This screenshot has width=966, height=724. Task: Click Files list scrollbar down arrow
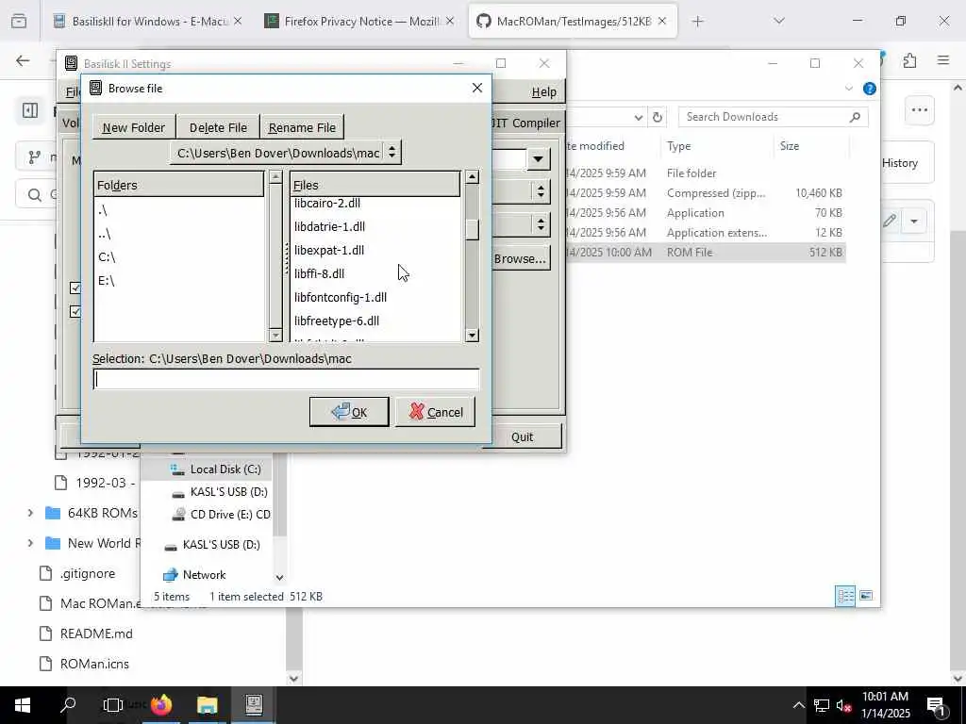click(472, 336)
